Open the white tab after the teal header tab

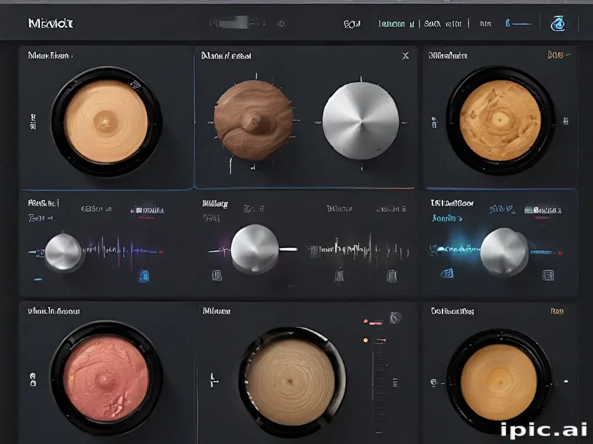(x=443, y=24)
